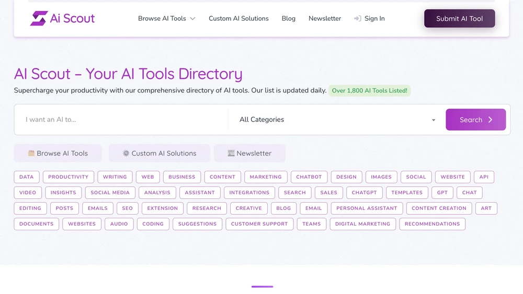Click the Sign In arrow icon
Screen dimensions: 523x294
(x=358, y=19)
